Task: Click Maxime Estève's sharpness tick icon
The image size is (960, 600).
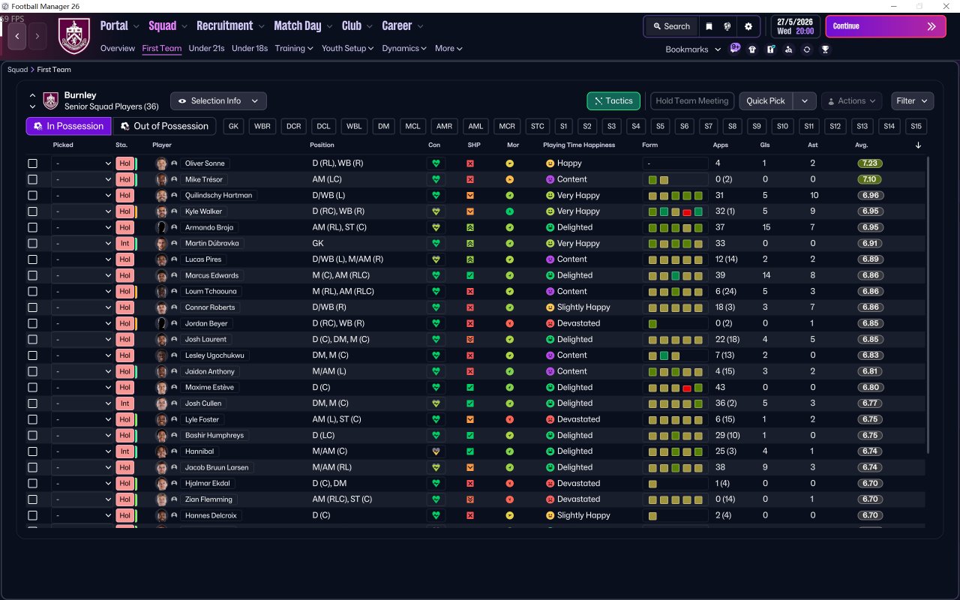Action: pyautogui.click(x=470, y=388)
